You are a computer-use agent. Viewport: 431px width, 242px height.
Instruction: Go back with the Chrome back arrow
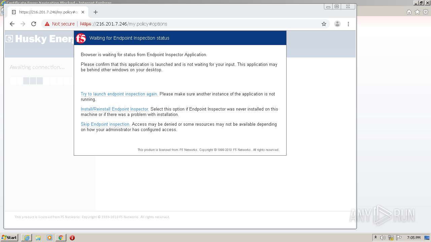pyautogui.click(x=12, y=24)
